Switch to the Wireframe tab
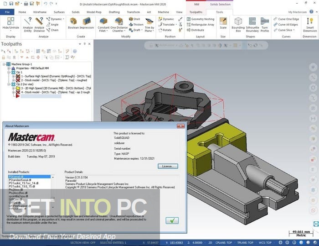Viewport: 319px width, 246px height. click(40, 12)
